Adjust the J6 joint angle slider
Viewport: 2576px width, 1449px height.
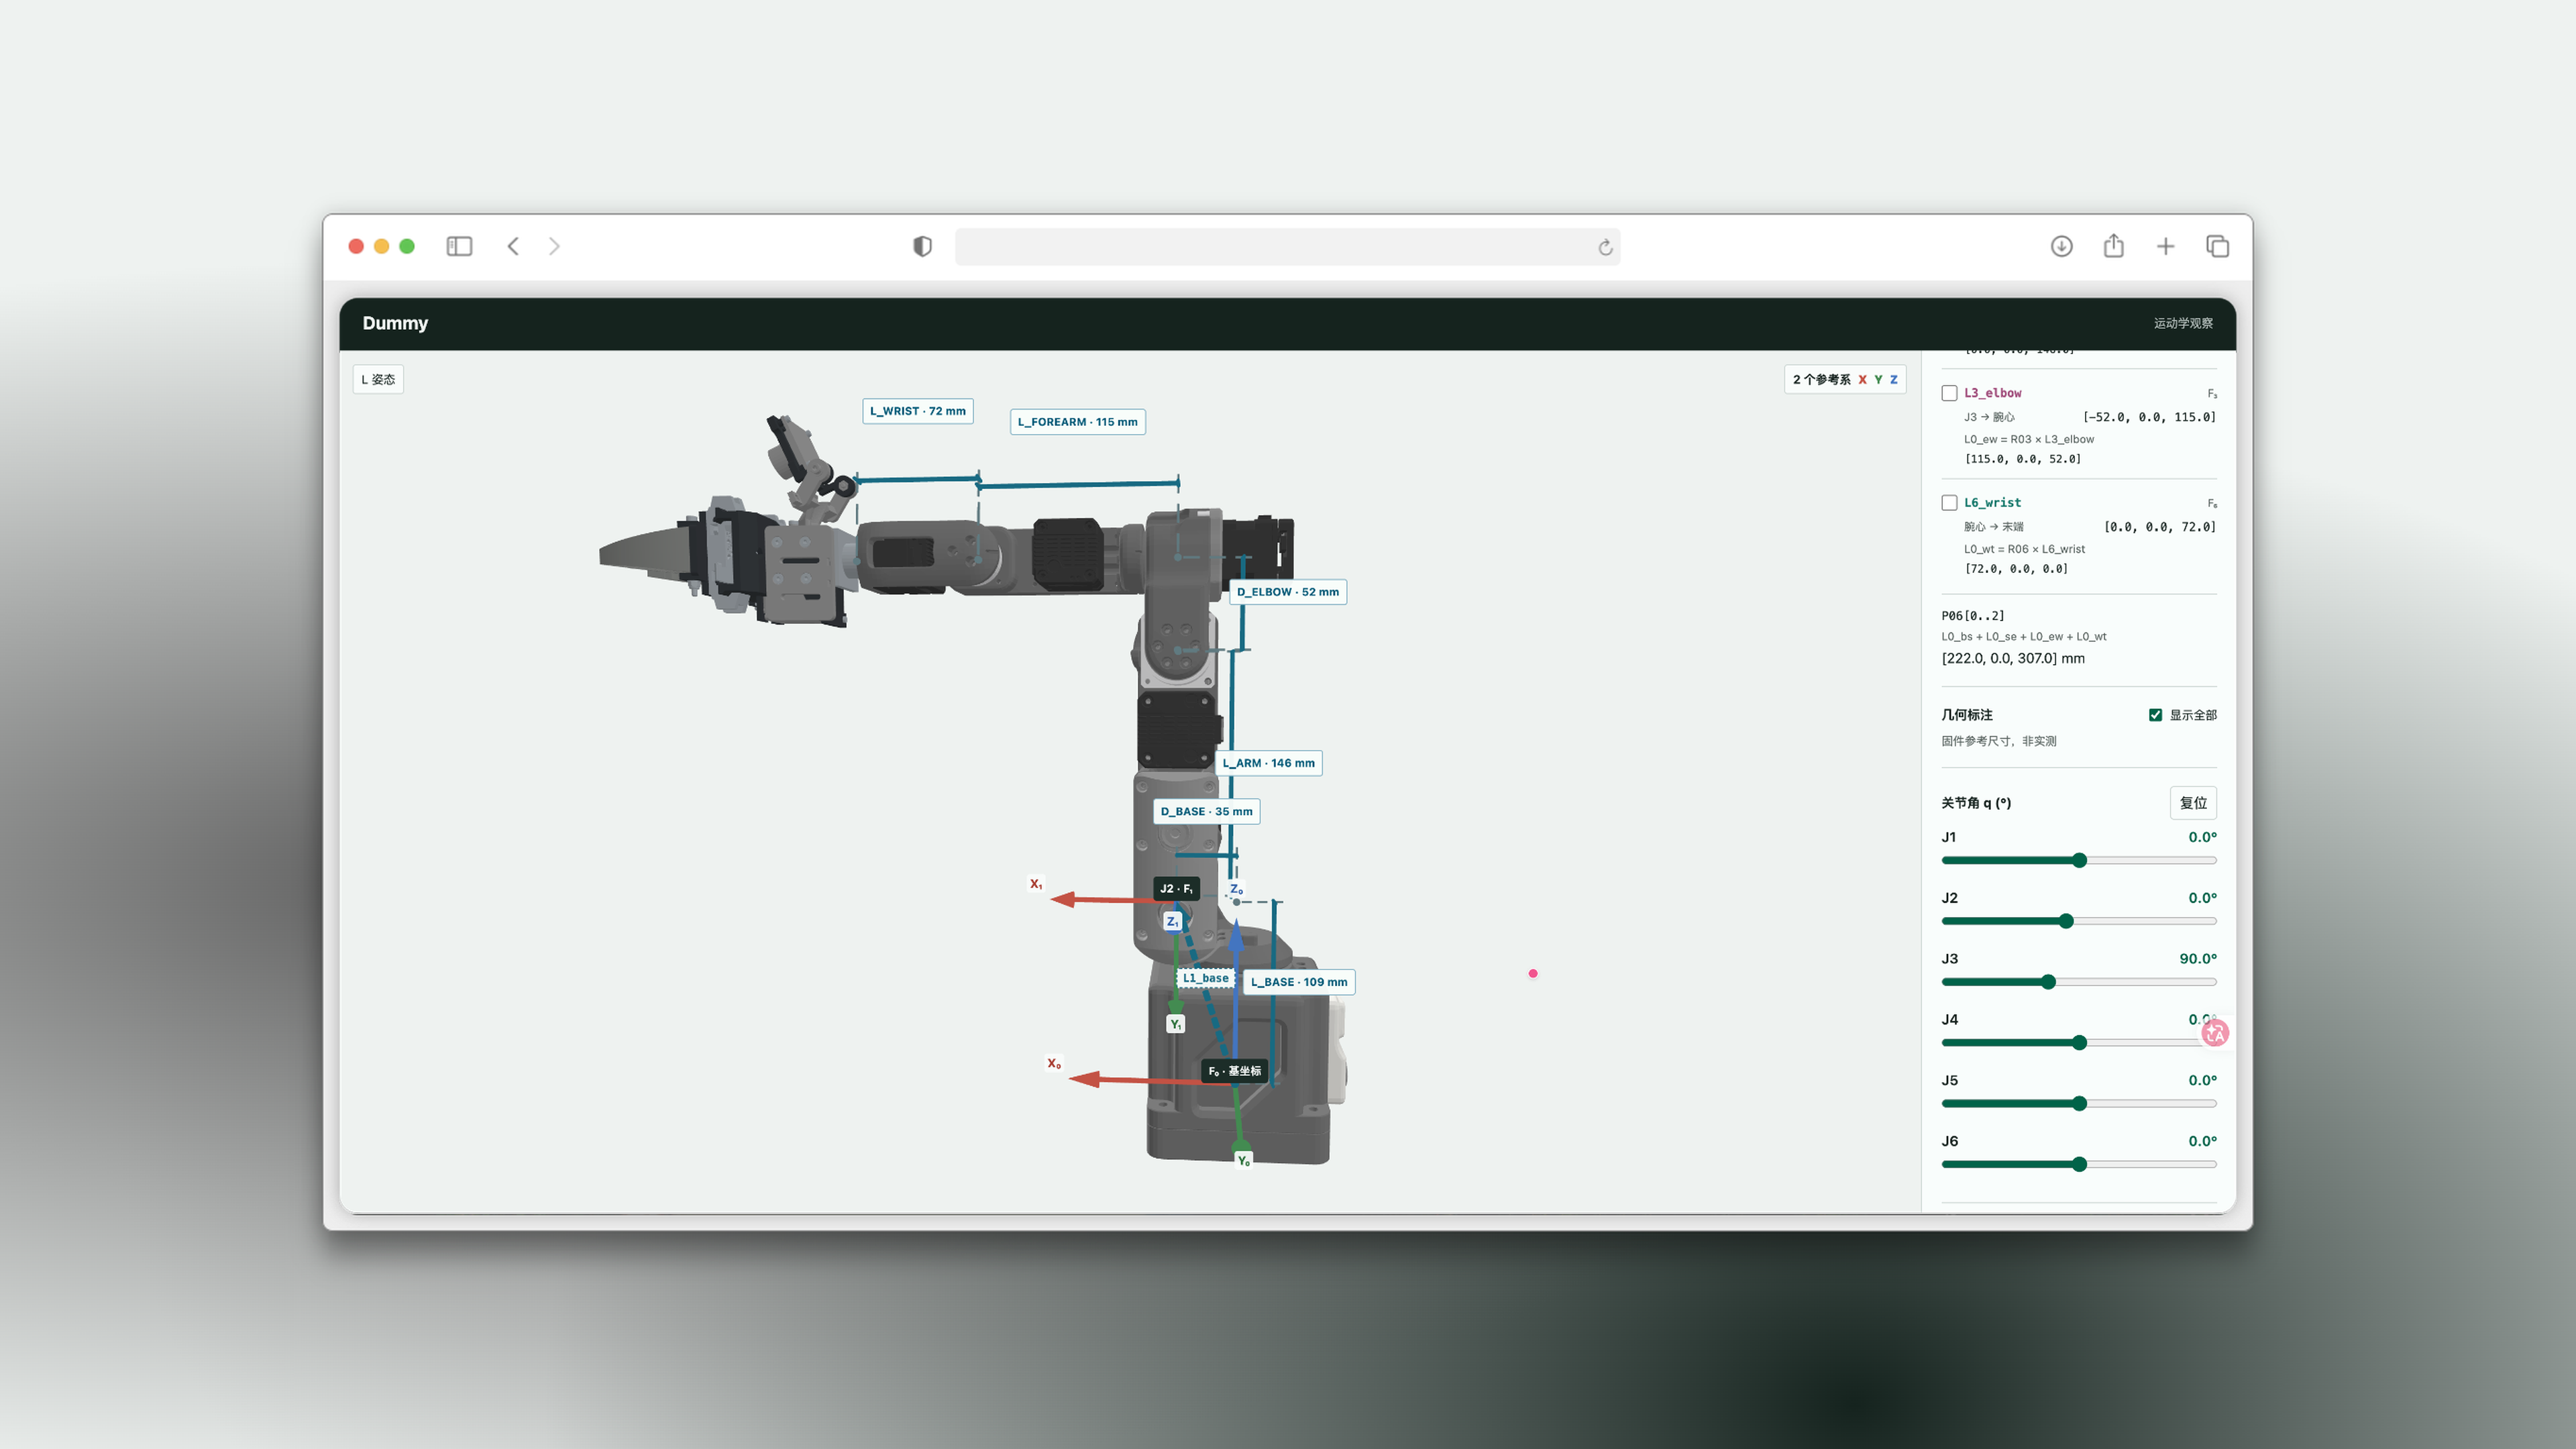coord(2079,1164)
